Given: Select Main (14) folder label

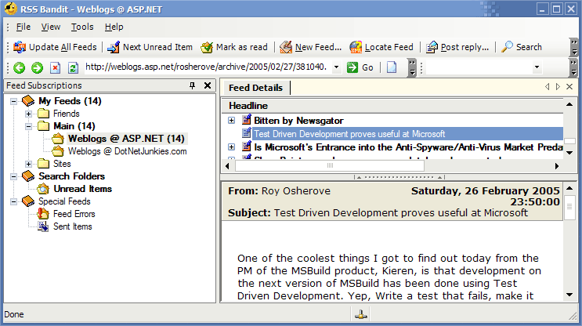Looking at the screenshot, I should click(74, 126).
